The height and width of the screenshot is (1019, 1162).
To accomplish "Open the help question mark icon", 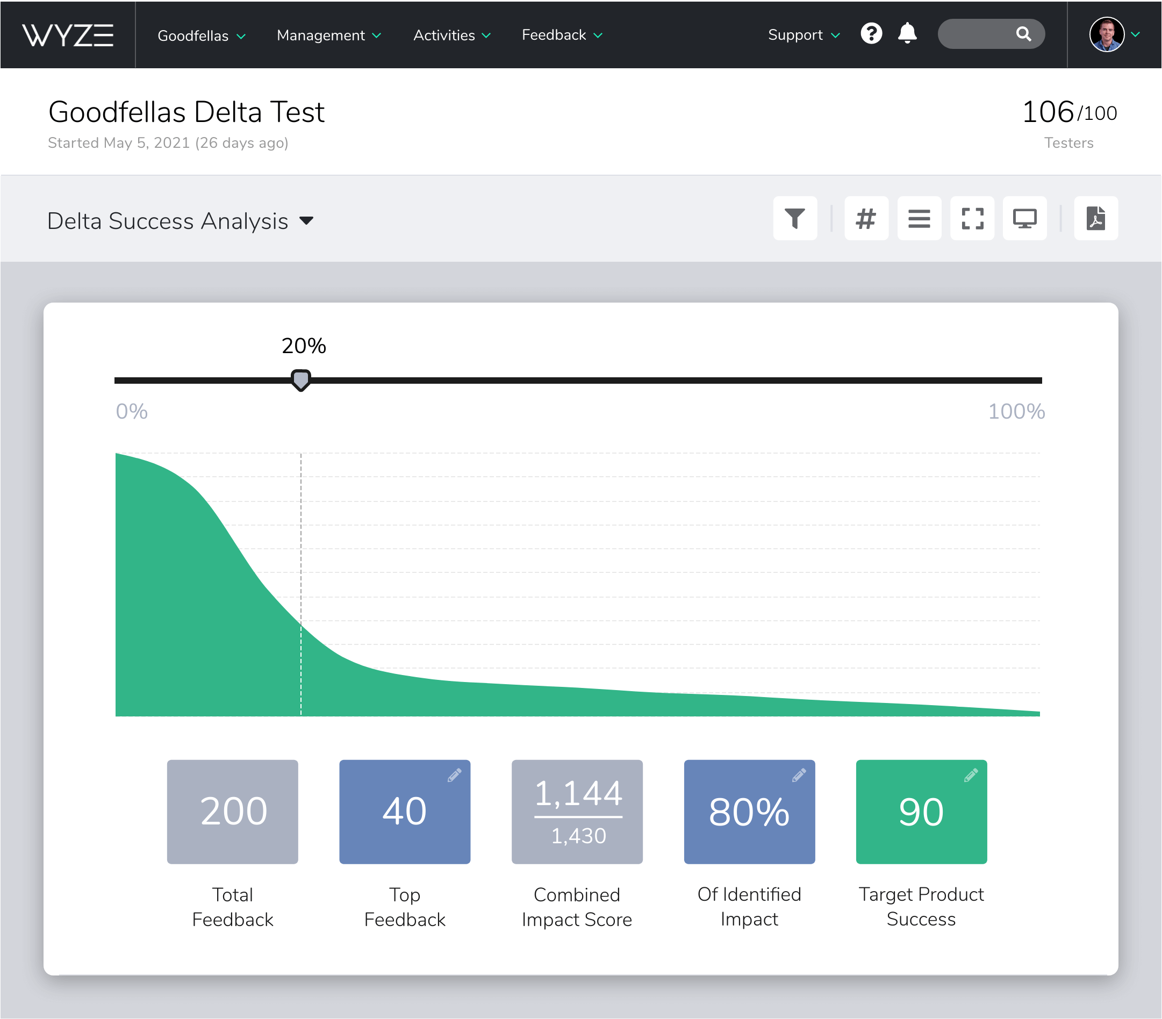I will [871, 34].
